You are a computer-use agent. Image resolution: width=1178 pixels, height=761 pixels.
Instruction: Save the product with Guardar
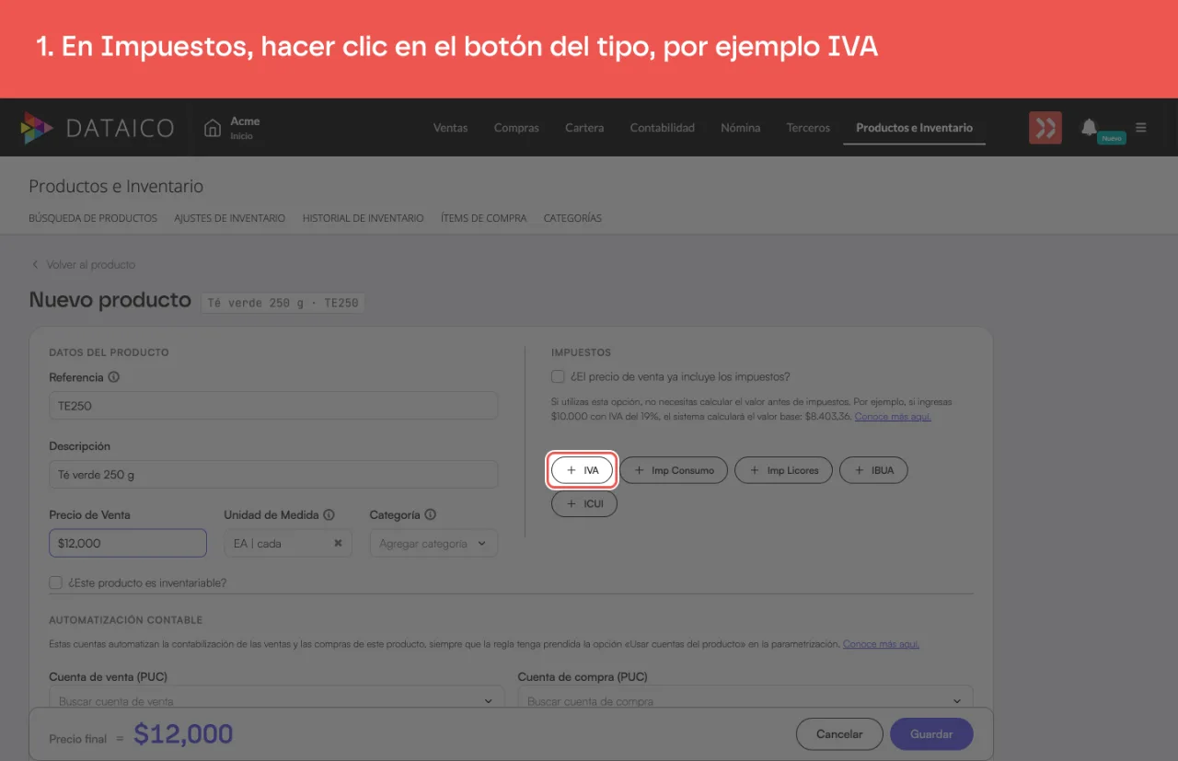pos(931,734)
